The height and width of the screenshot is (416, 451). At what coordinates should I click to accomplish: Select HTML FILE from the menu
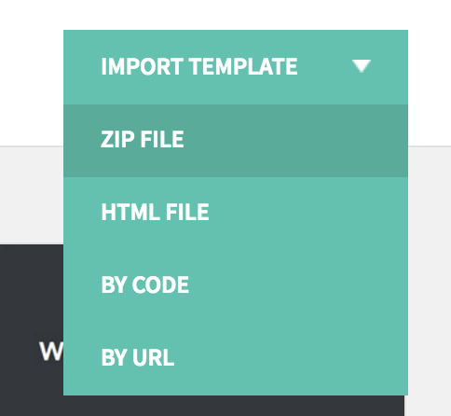[236, 213]
